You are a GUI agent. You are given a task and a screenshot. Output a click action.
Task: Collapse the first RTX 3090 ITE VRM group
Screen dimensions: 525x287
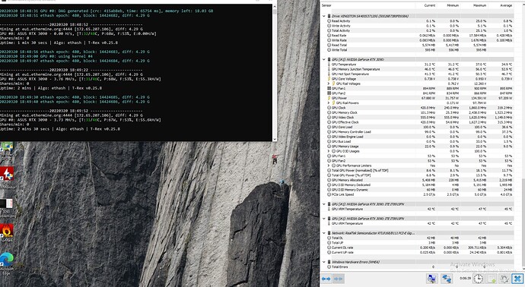(x=324, y=204)
